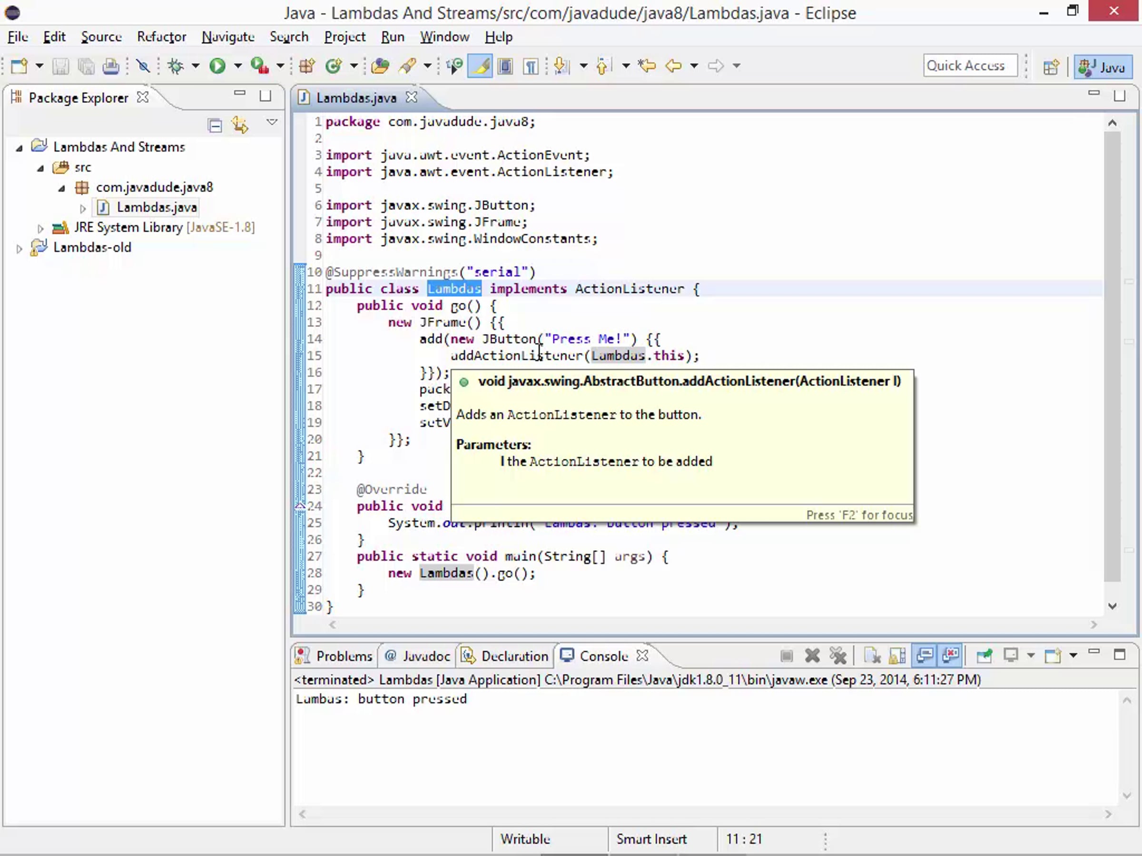Minimize the editor area
This screenshot has height=856, width=1142.
(x=1093, y=94)
